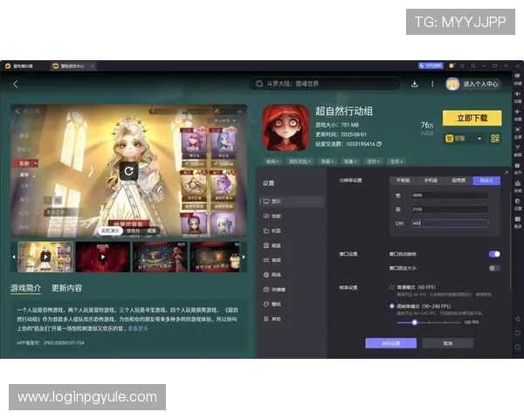Open Network (网络) settings section
The width and height of the screenshot is (524, 419).
(x=292, y=275)
